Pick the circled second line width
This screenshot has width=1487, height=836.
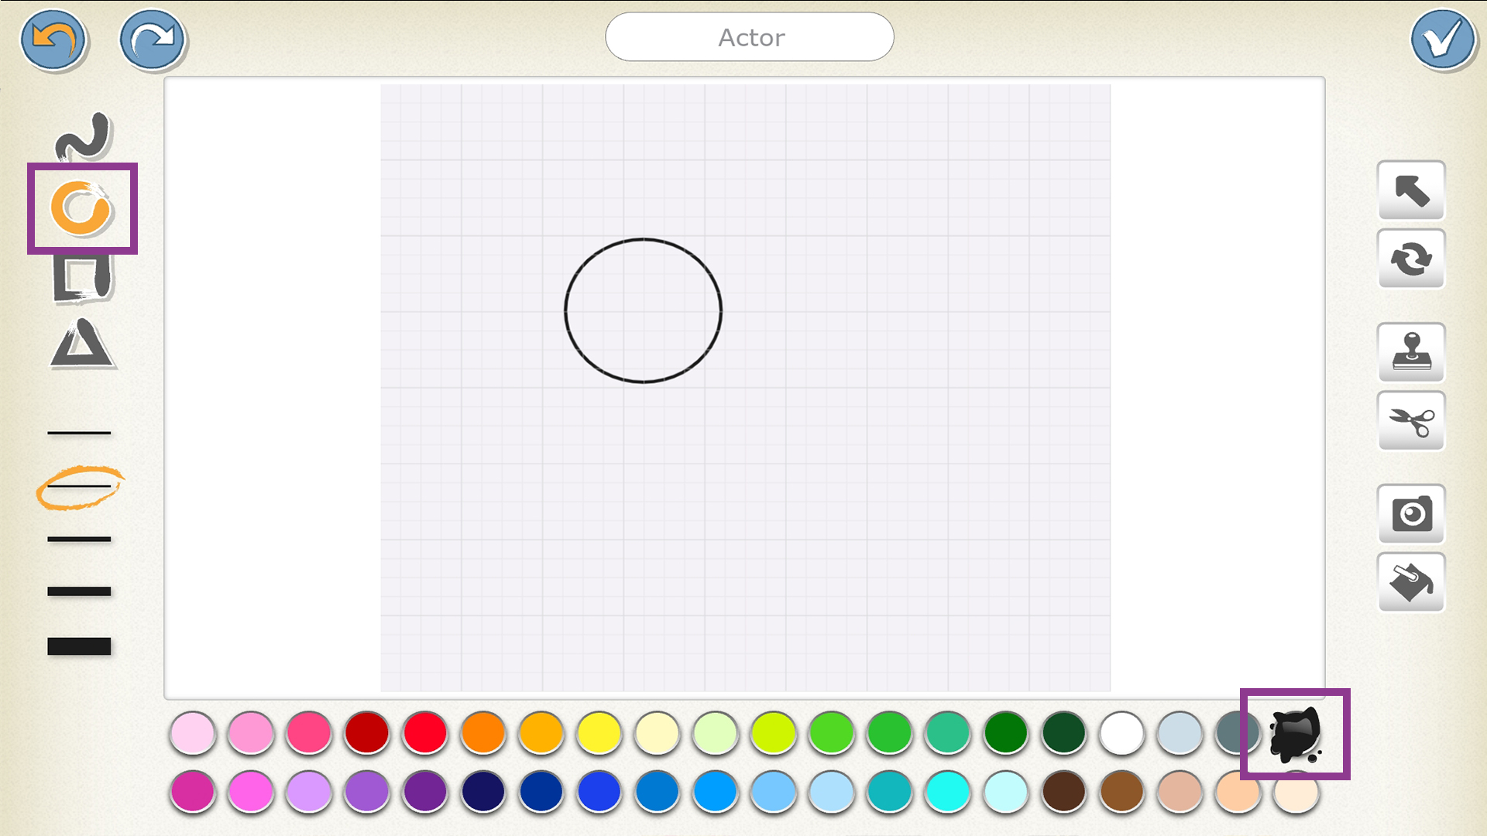pos(79,487)
